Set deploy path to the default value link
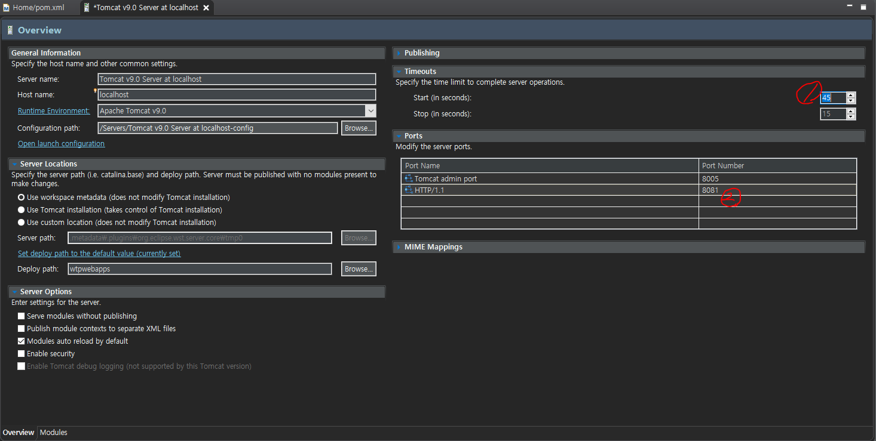Viewport: 876px width, 441px height. coord(99,254)
